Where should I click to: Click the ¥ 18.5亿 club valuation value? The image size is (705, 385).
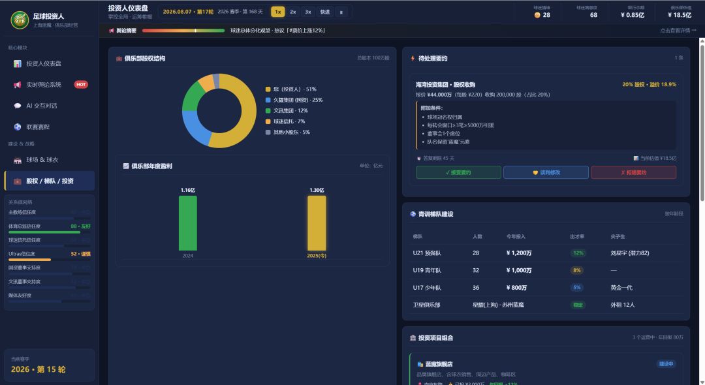coord(680,15)
